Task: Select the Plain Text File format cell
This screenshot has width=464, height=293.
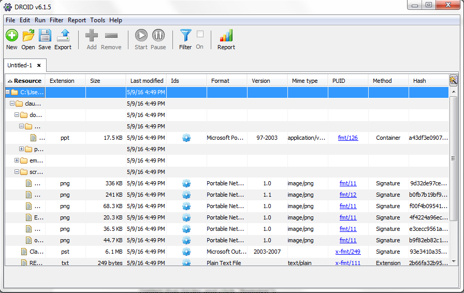Action: point(227,263)
